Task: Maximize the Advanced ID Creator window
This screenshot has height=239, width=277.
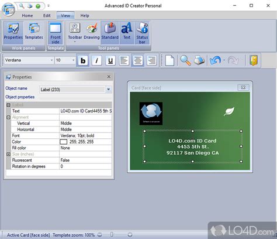Action: [251, 6]
